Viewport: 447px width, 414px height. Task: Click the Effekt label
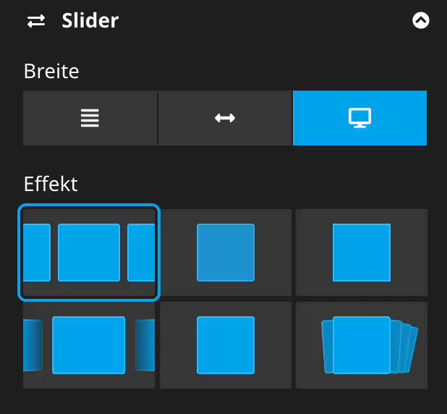51,184
